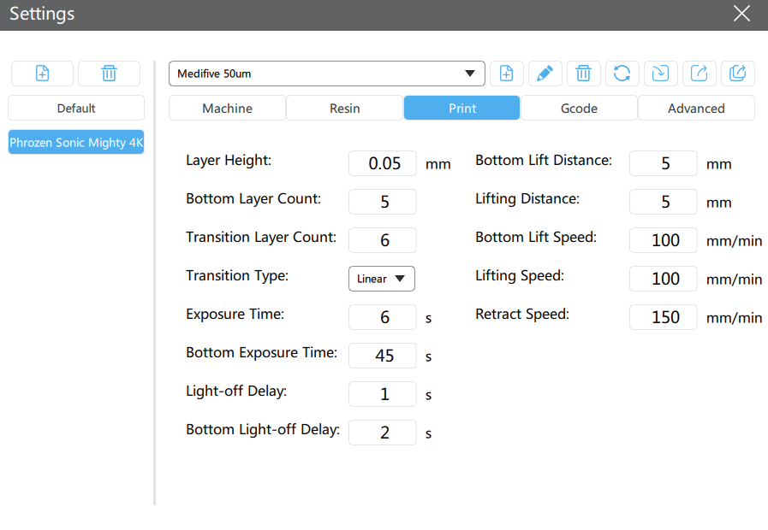The height and width of the screenshot is (530, 768).
Task: Import profile with inward arrow icon
Action: point(660,74)
